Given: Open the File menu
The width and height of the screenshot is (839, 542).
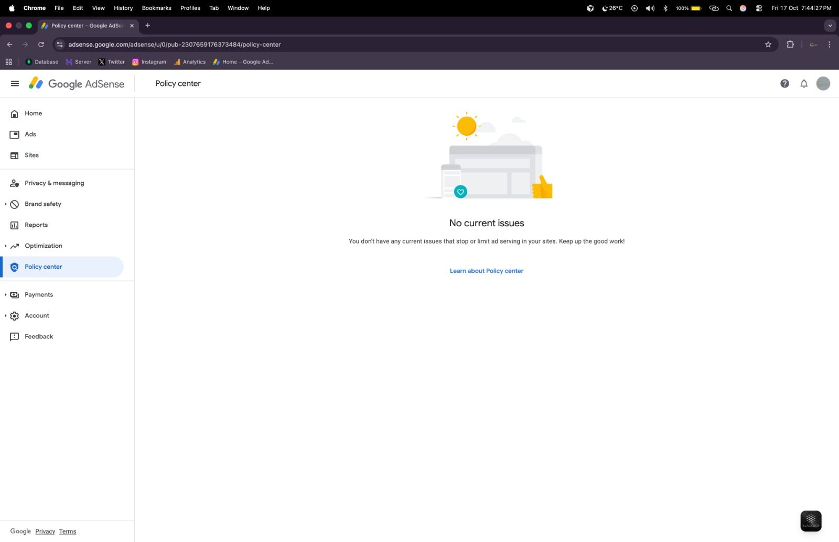Looking at the screenshot, I should coord(59,8).
